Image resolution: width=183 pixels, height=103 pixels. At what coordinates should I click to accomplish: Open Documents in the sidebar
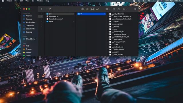[30, 29]
